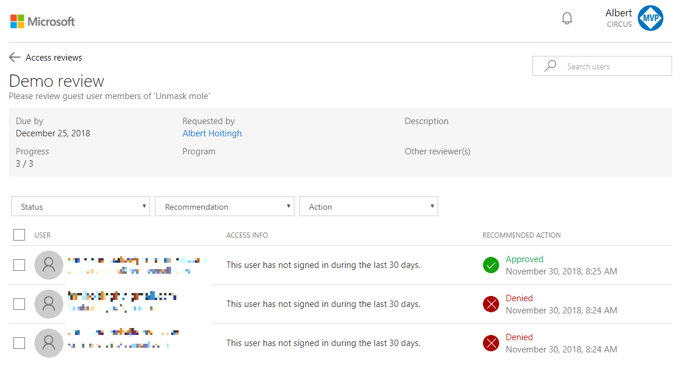Viewport: 689px width, 374px height.
Task: Toggle the select-all checkbox in the header
Action: [x=19, y=235]
